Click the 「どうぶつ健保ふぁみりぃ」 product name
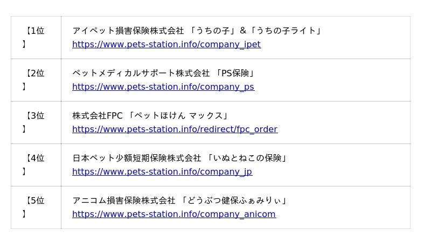 tap(234, 201)
